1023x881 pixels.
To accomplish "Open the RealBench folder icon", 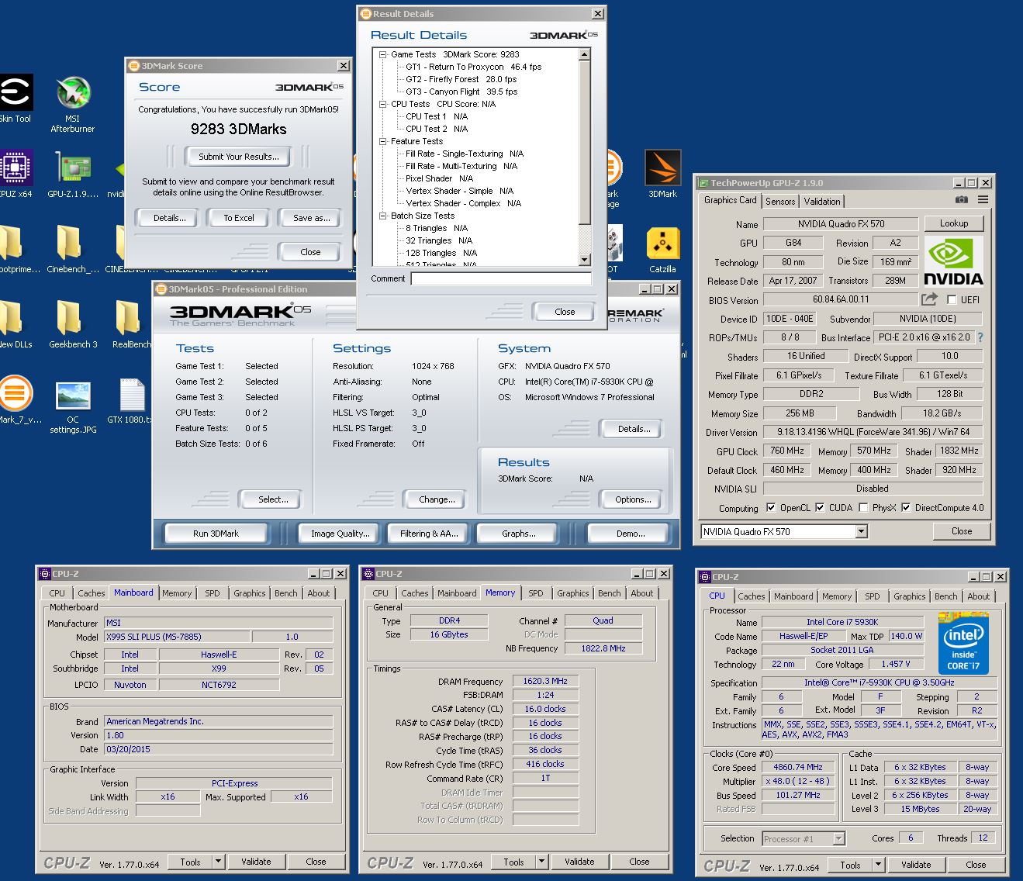I will [x=130, y=325].
